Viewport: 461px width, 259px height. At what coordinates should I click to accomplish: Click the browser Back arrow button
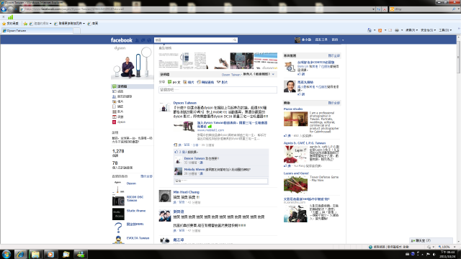pos(4,9)
